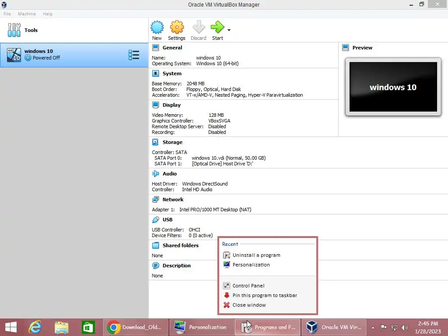Open the Network section heading link
Screen dimensions: 448x336
[x=173, y=199]
